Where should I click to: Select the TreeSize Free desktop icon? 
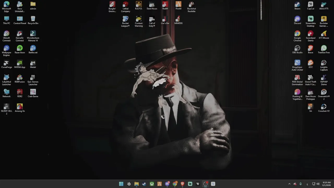coord(324,49)
